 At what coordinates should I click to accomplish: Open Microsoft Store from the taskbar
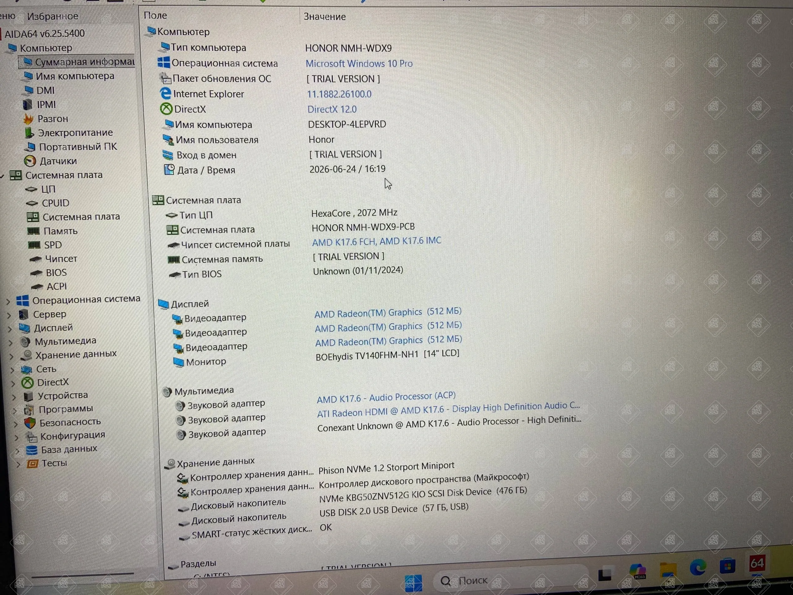[727, 566]
